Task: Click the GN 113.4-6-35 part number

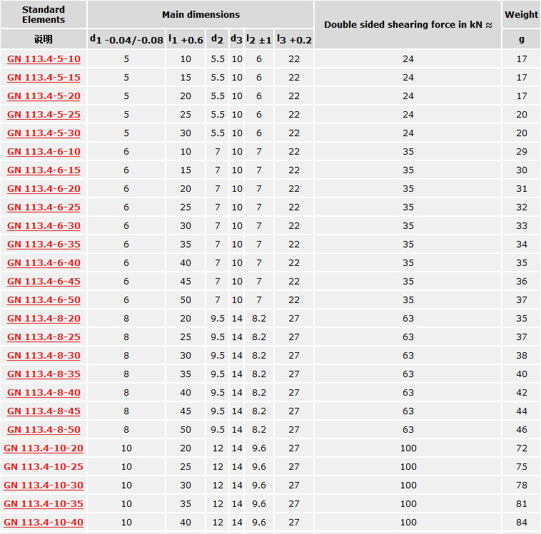Action: coord(44,244)
